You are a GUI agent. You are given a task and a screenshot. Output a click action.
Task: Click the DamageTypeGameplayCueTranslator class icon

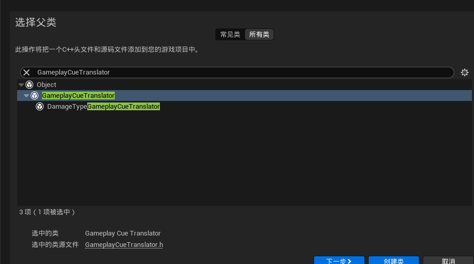coord(40,107)
